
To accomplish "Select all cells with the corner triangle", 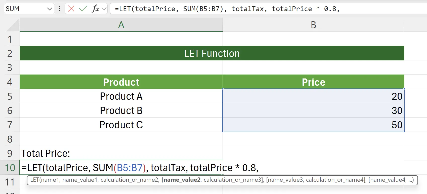I will pyautogui.click(x=13, y=25).
